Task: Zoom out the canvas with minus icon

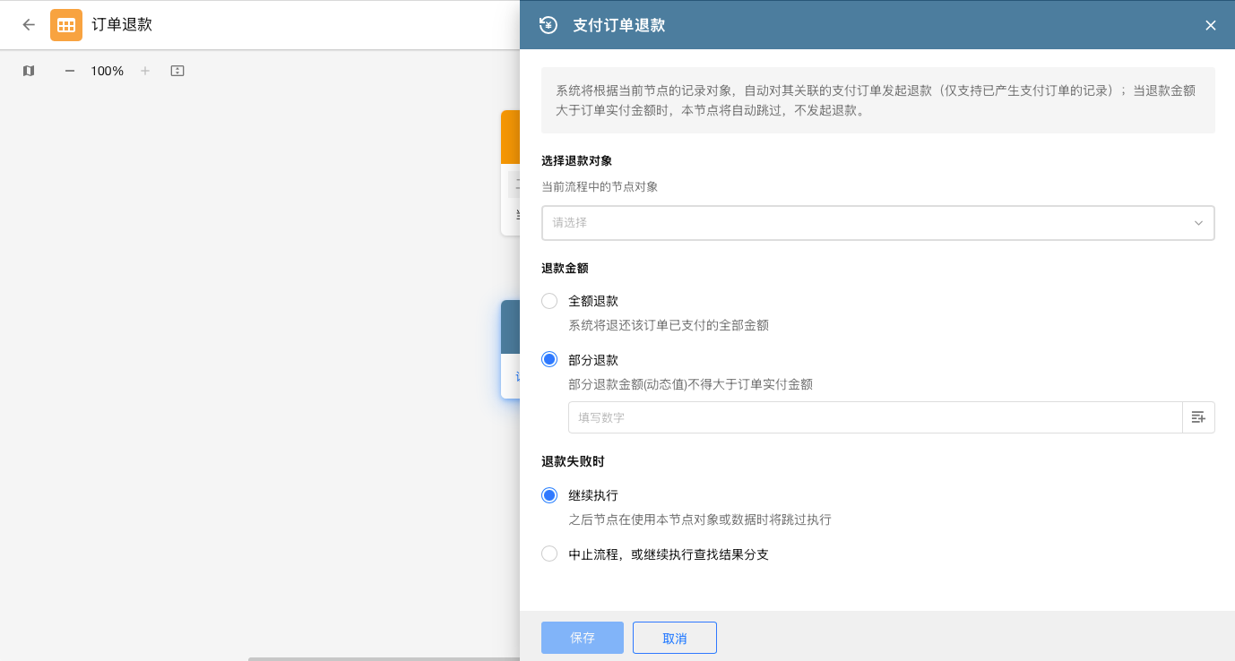Action: pyautogui.click(x=70, y=71)
